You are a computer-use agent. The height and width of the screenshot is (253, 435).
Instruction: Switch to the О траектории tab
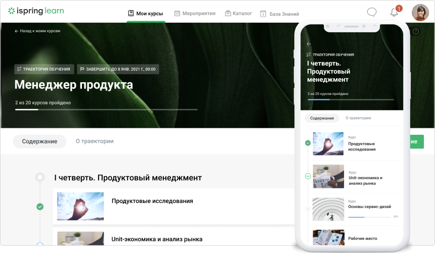point(94,141)
